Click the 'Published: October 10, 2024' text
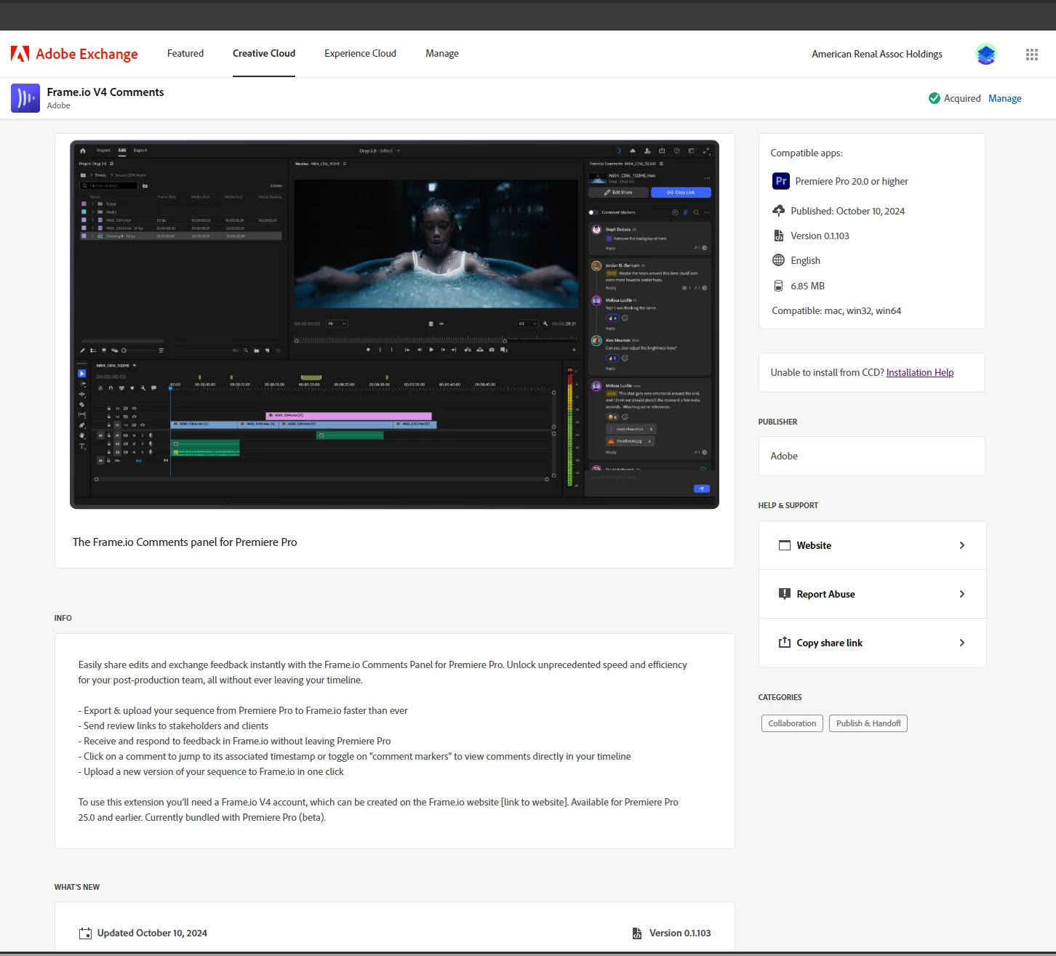The width and height of the screenshot is (1056, 956). pos(848,211)
